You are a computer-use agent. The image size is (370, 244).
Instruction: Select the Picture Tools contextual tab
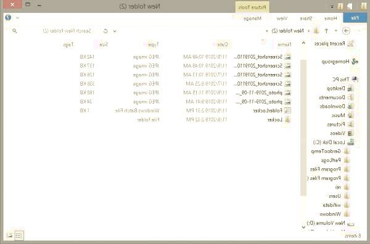coord(252,7)
